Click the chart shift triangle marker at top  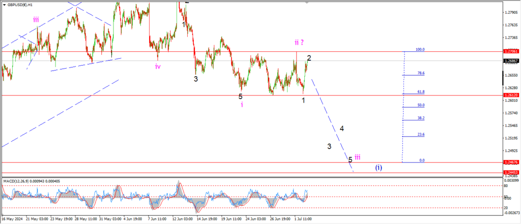307,3
